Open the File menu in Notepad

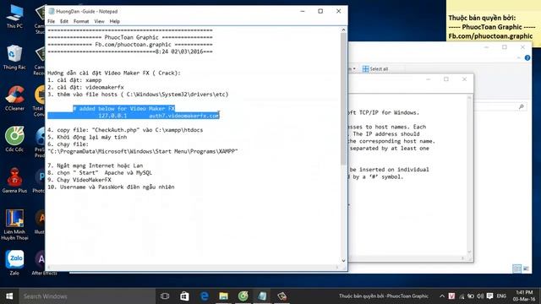pyautogui.click(x=51, y=21)
